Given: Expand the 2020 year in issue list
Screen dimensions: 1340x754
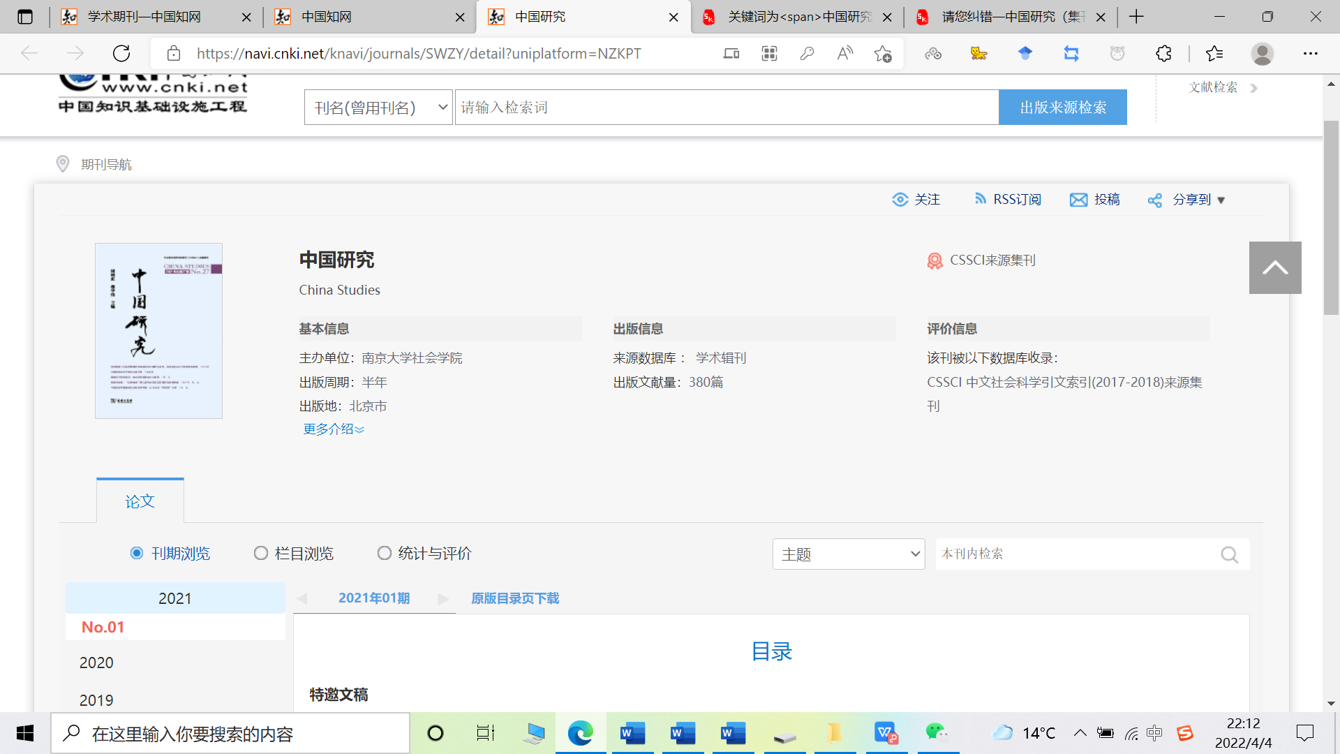Looking at the screenshot, I should (x=96, y=663).
